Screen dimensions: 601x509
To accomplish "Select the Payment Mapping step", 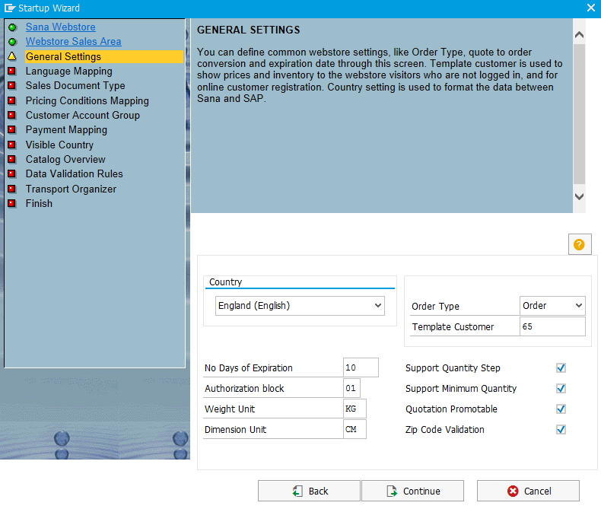I will click(x=66, y=130).
